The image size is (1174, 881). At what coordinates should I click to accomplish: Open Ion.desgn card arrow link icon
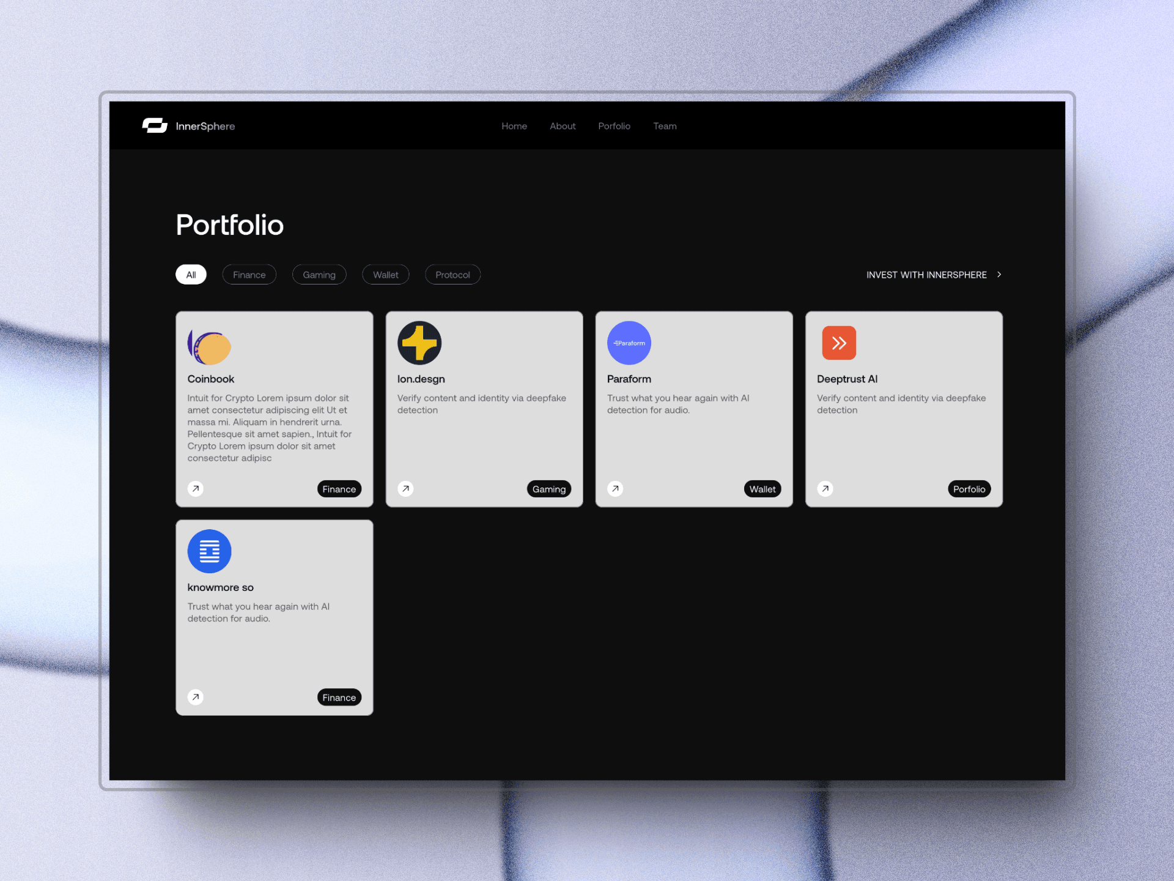[x=405, y=489]
